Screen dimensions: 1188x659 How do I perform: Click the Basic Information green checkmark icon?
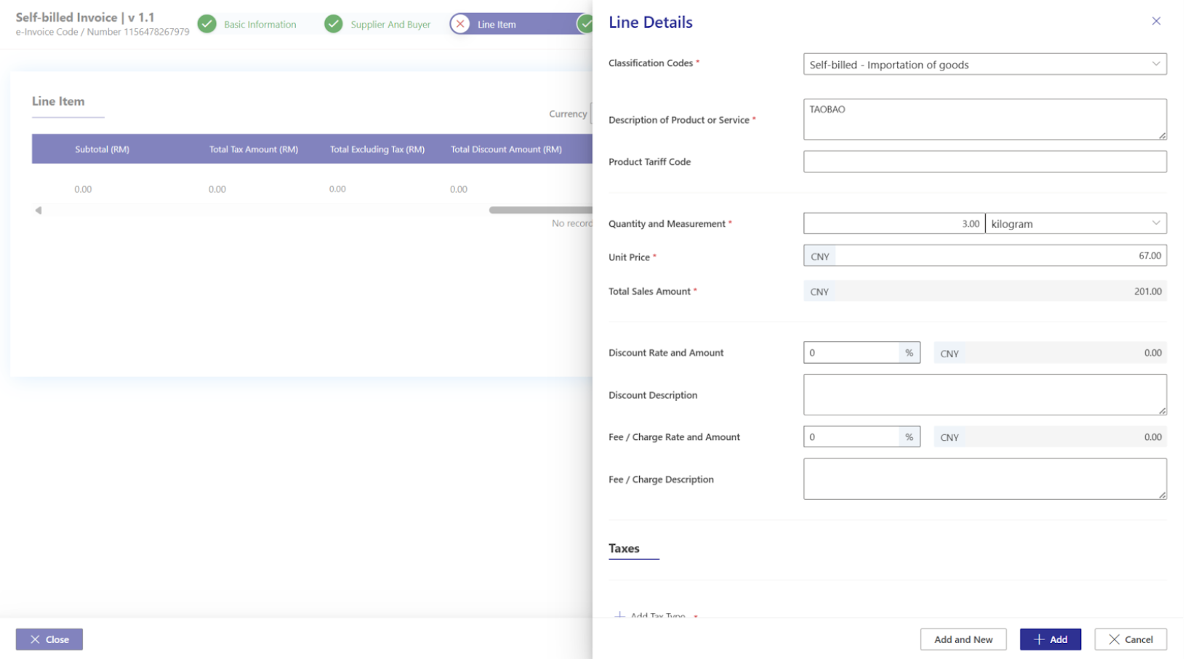(x=207, y=24)
